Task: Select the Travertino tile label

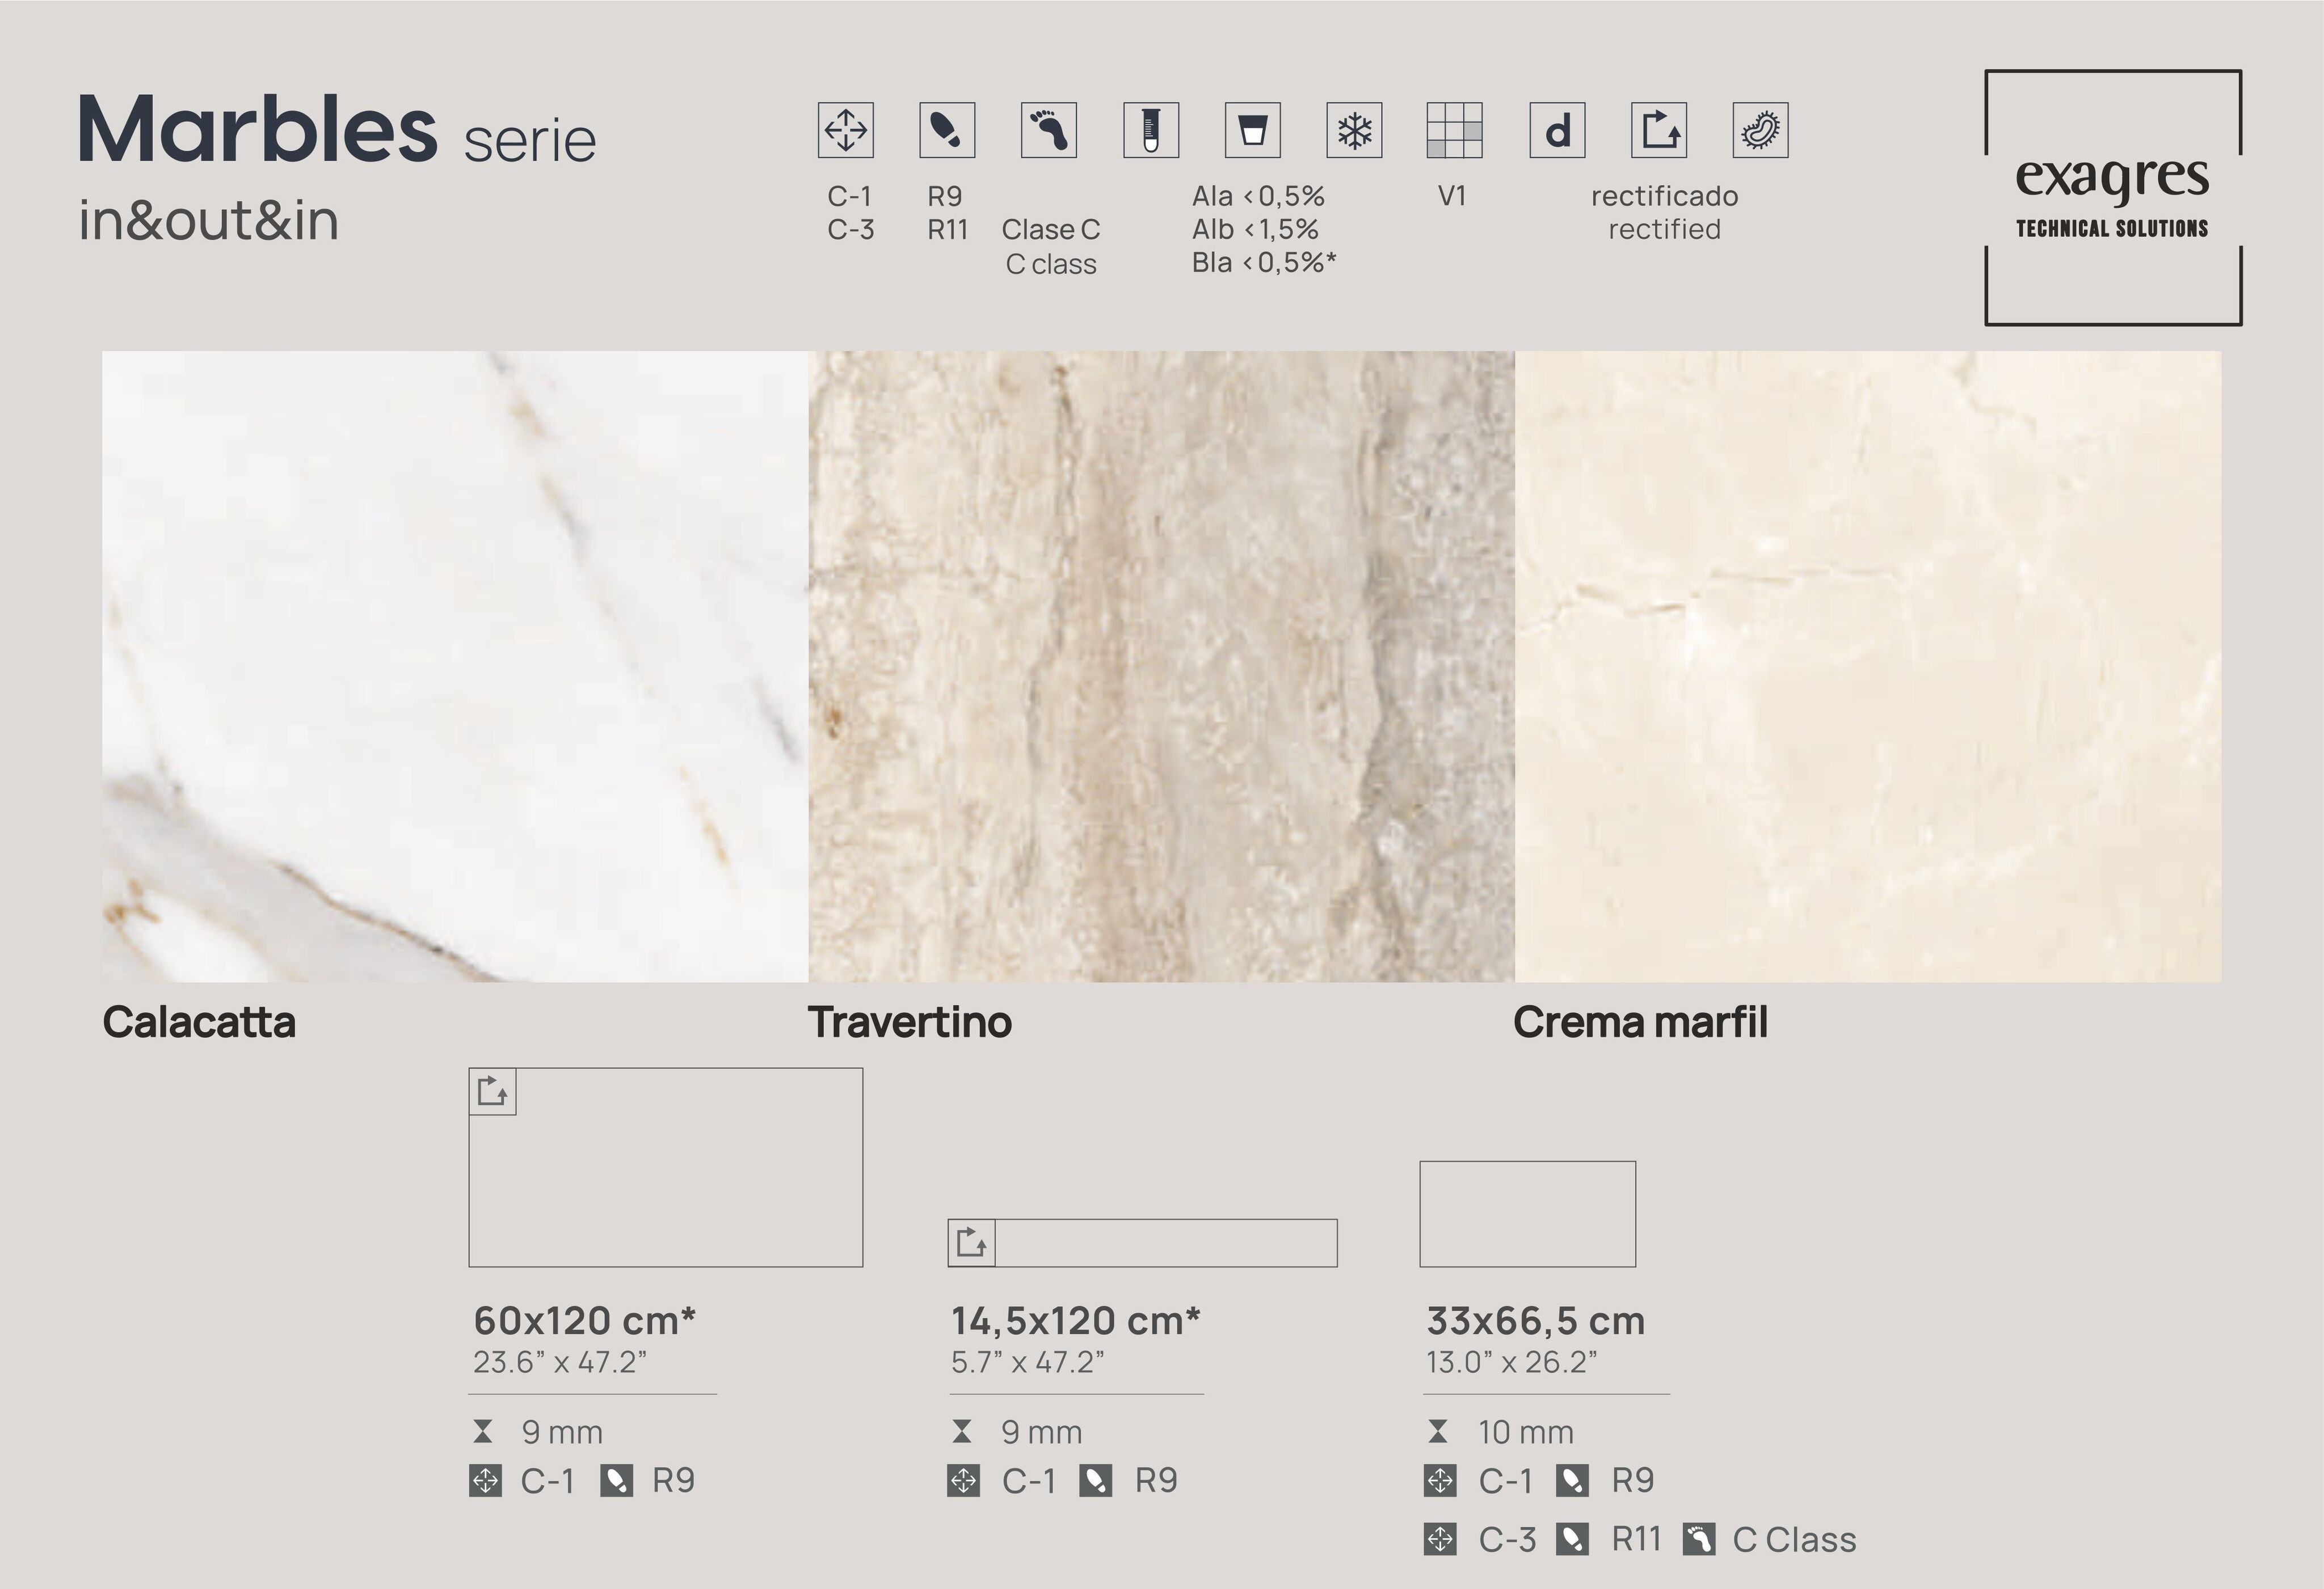Action: click(909, 1022)
